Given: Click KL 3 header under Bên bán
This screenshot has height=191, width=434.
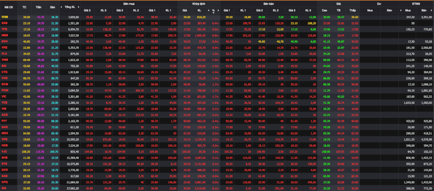Looking at the screenshot, I should [x=309, y=11].
